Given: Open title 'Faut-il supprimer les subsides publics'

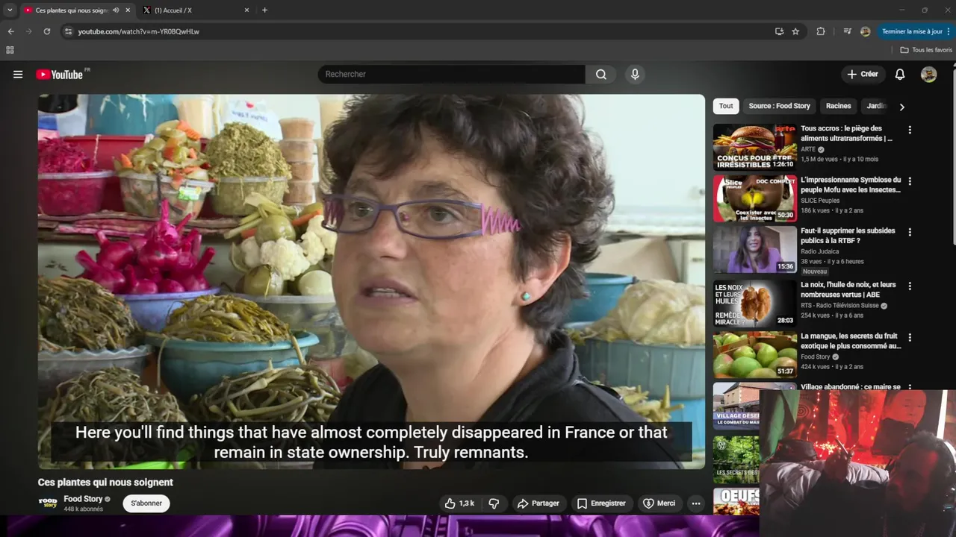Looking at the screenshot, I should [x=848, y=236].
